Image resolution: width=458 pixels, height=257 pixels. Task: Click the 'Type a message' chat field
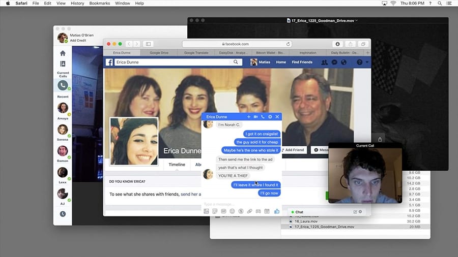(241, 204)
